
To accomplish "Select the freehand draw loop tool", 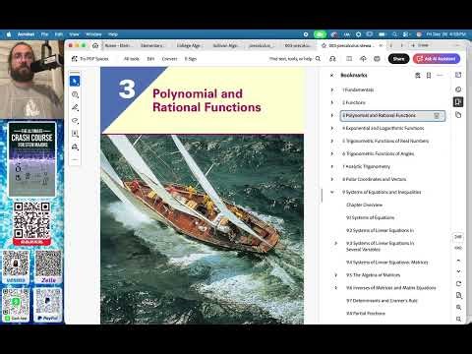I will pos(75,121).
